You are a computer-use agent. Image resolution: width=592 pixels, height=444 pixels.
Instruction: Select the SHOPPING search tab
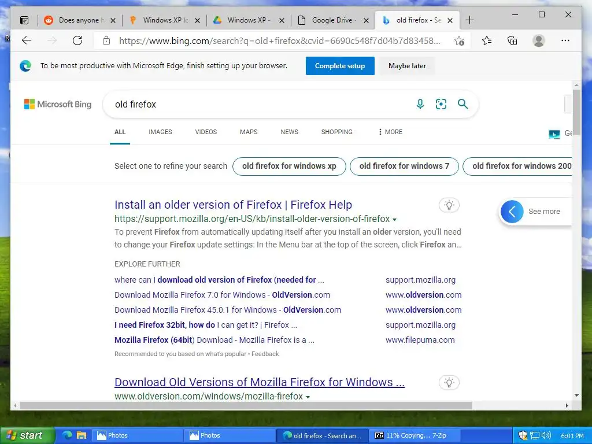coord(337,132)
